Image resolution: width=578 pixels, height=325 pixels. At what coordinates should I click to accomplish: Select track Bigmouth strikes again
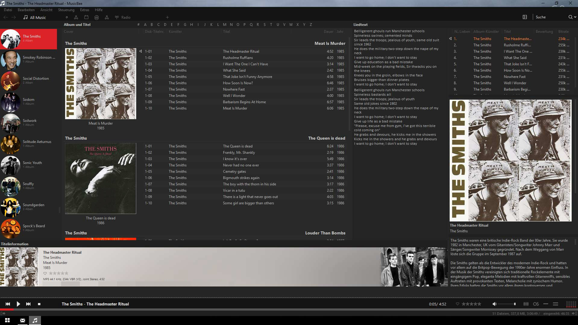[244, 178]
